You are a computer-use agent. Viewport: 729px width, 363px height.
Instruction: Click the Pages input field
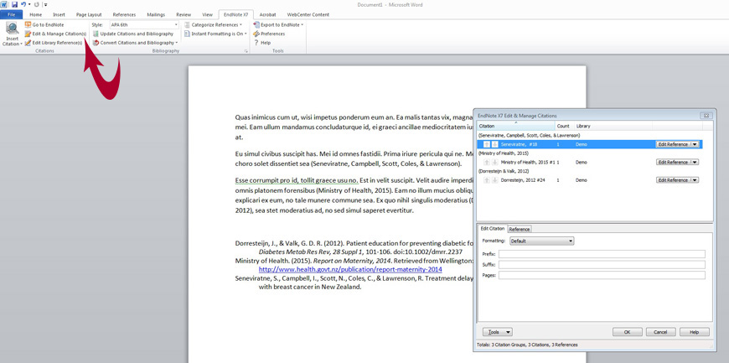602,275
